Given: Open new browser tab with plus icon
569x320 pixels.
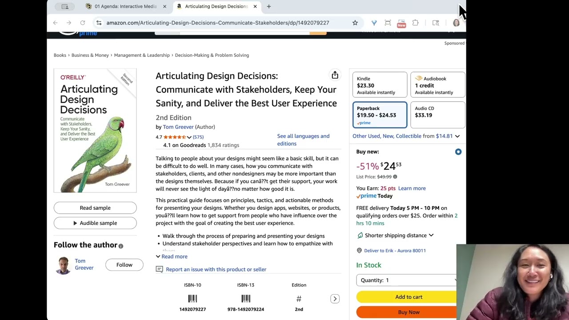Looking at the screenshot, I should point(268,6).
